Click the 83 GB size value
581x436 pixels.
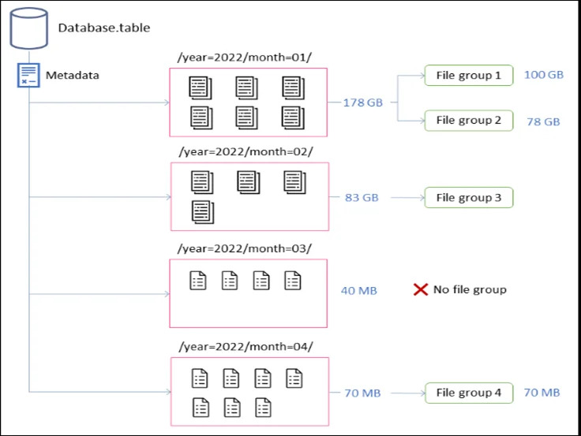click(x=362, y=198)
